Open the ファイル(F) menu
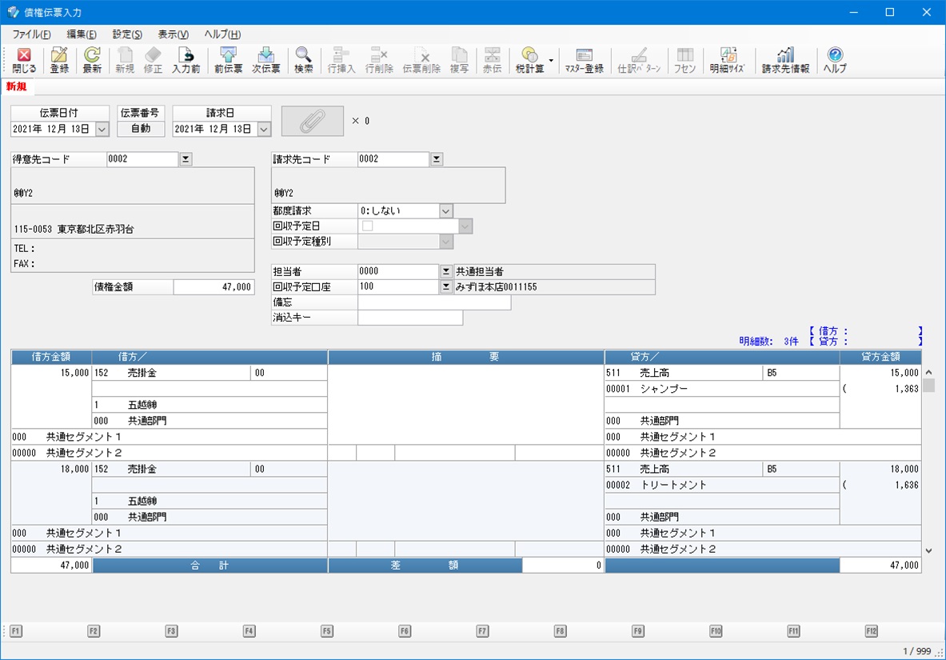This screenshot has height=660, width=946. click(31, 34)
